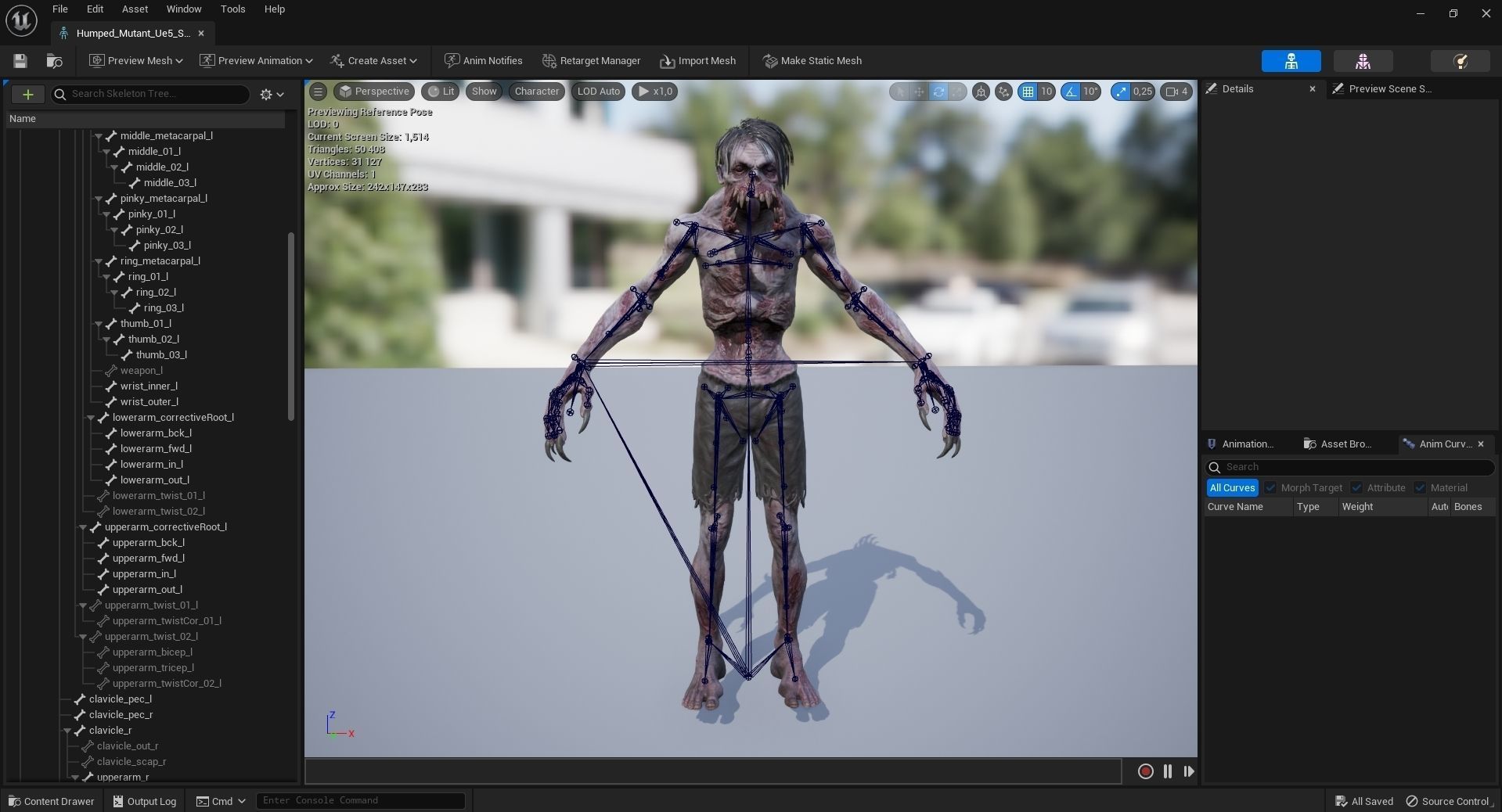Pause the preview playback

pos(1167,771)
